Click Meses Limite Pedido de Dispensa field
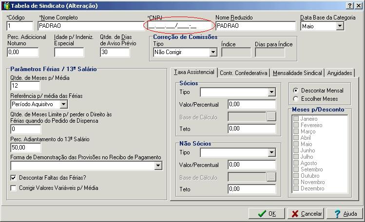This screenshot has width=365, height=222. click(x=26, y=129)
